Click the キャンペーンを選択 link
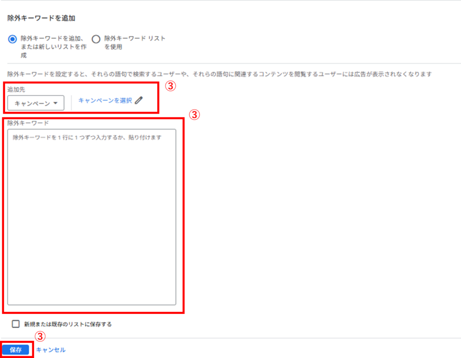The image size is (461, 358). tap(105, 100)
